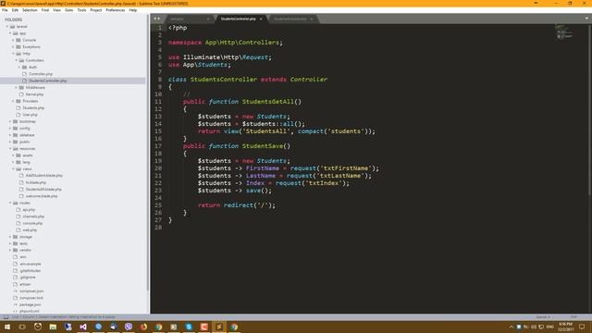Click the code minimap preview
Image resolution: width=592 pixels, height=333 pixels.
point(564,31)
